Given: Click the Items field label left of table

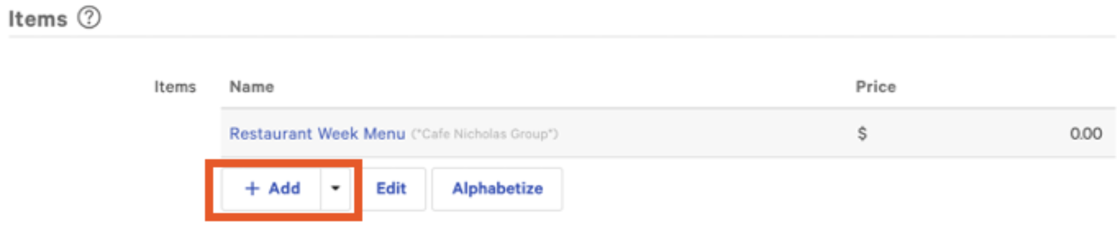Looking at the screenshot, I should coord(175,87).
